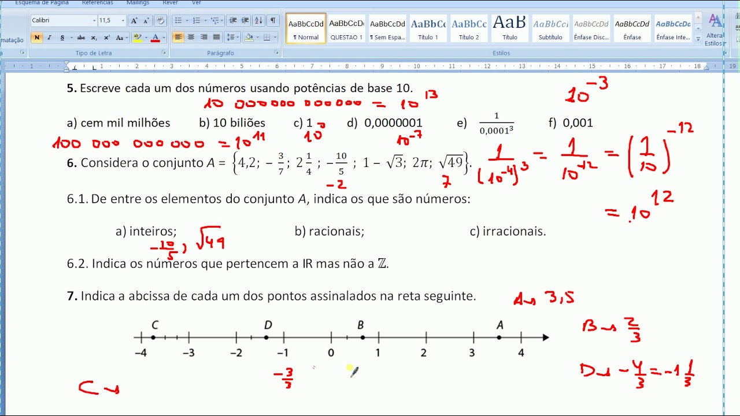Apply italic formatting

pyautogui.click(x=49, y=38)
